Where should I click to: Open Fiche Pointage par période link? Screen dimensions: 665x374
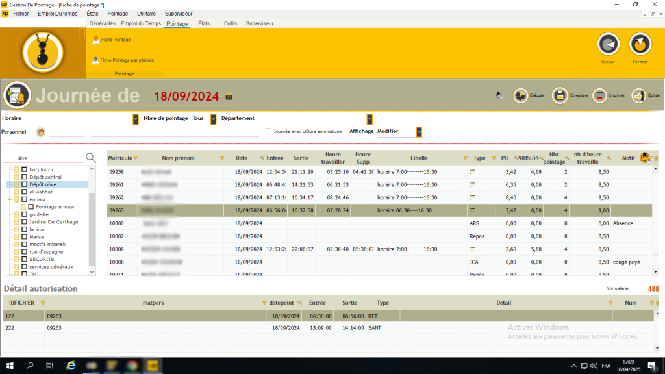(x=127, y=60)
